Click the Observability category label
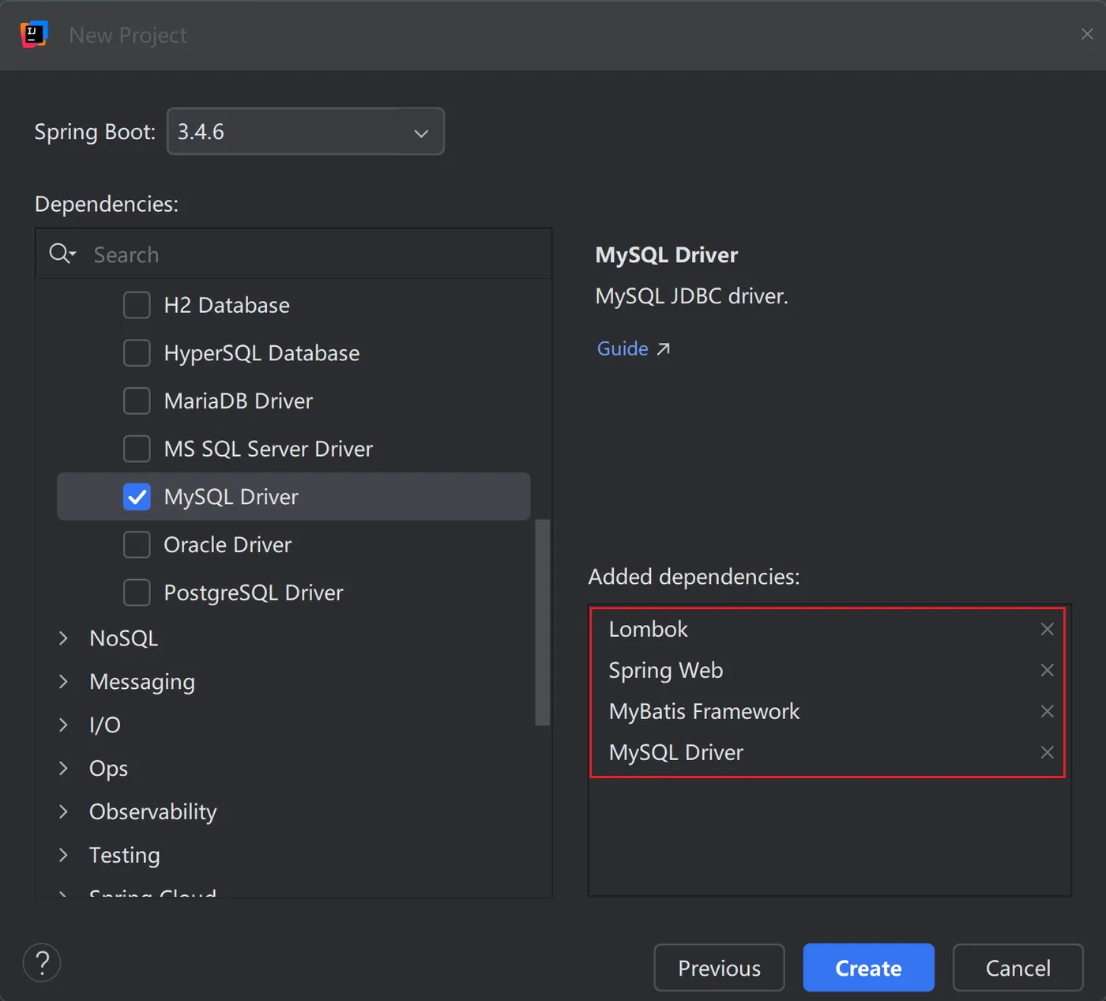 [153, 811]
